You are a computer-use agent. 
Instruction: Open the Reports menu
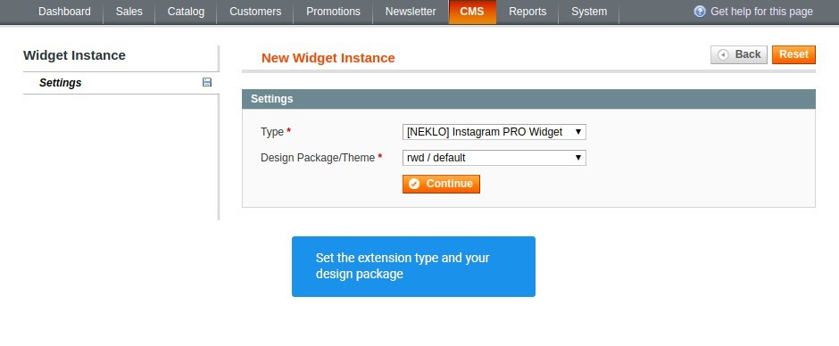(x=527, y=12)
